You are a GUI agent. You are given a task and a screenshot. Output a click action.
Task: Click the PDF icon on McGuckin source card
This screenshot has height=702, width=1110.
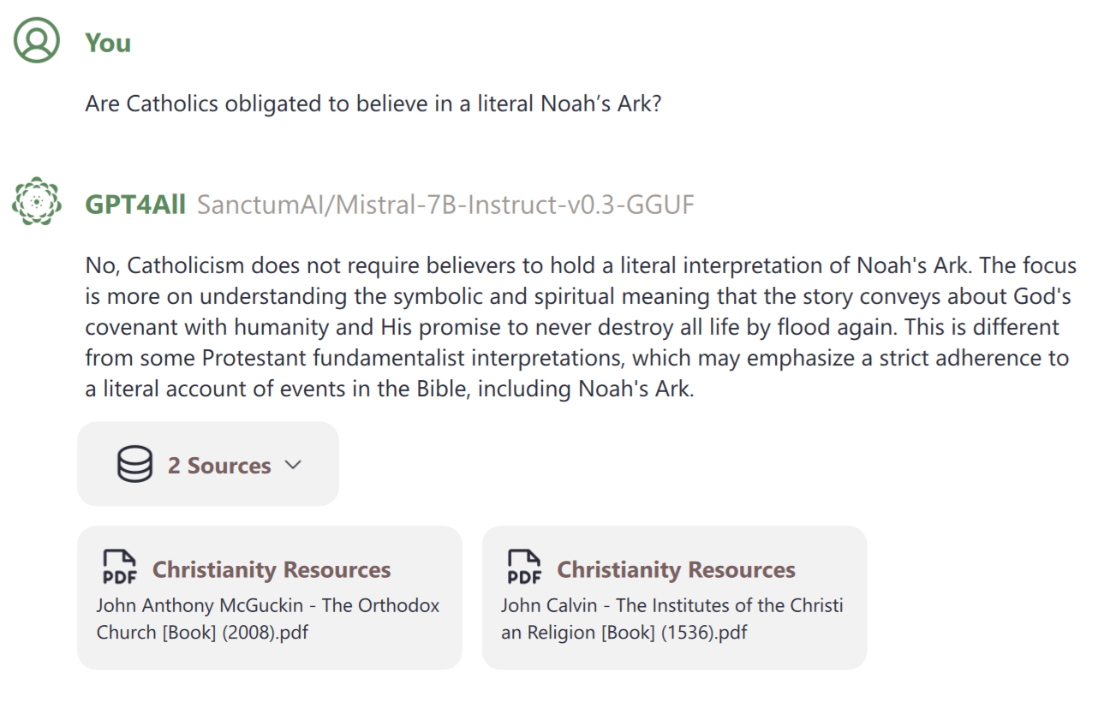119,567
